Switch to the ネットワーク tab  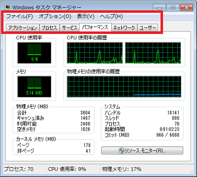pos(124,28)
